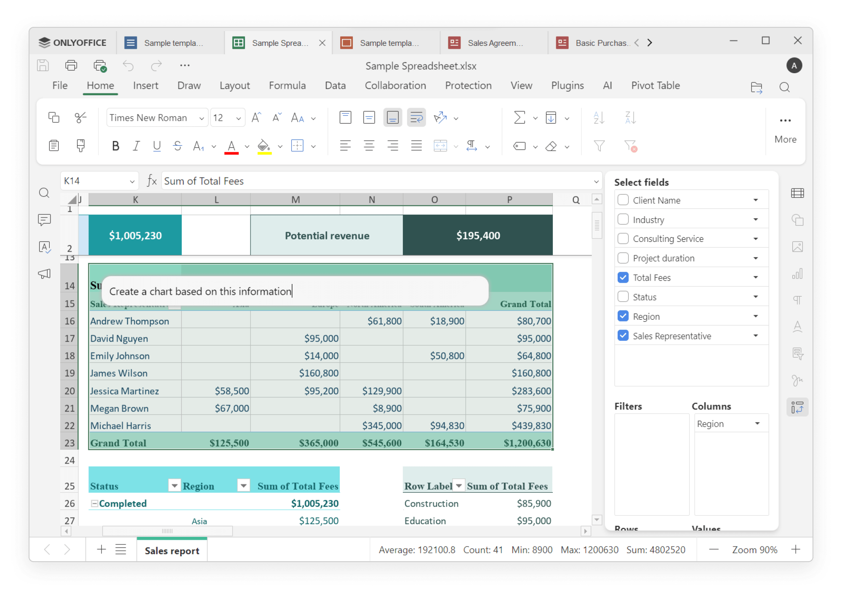The image size is (842, 589).
Task: Align text to center
Action: tap(369, 146)
